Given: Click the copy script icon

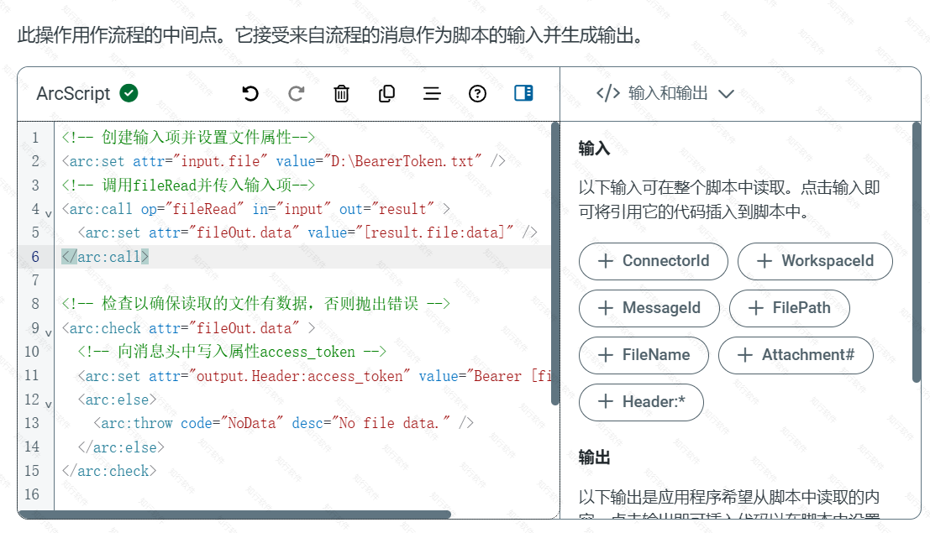Looking at the screenshot, I should click(386, 93).
